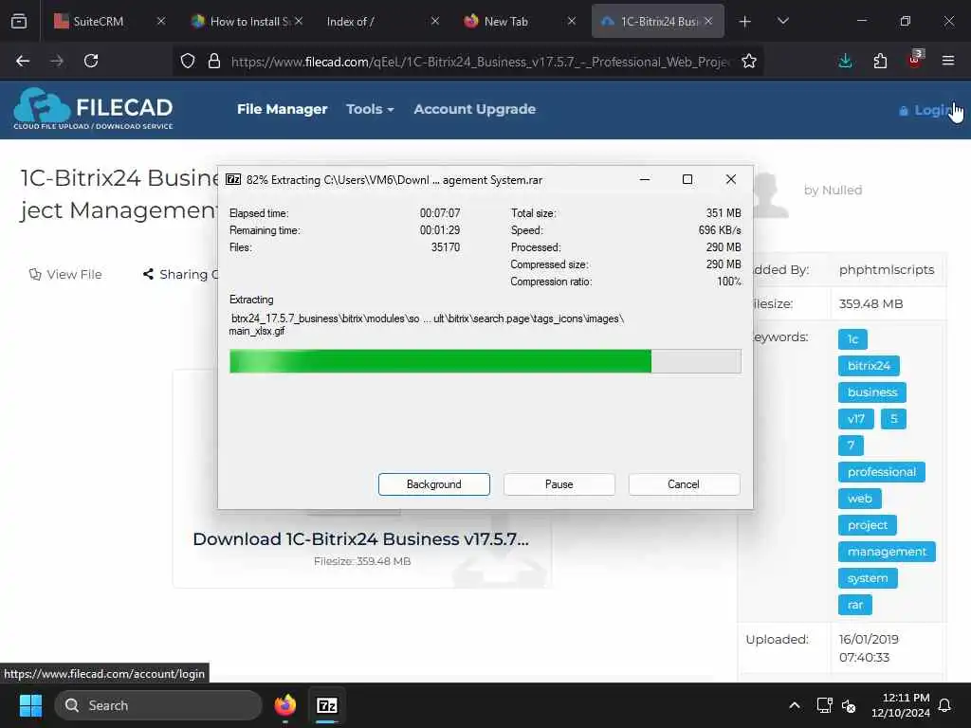Show hidden tray icons chevron
The width and height of the screenshot is (971, 728).
click(795, 705)
